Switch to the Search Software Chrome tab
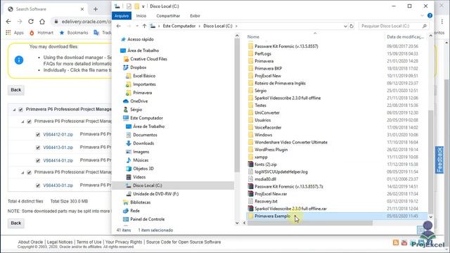Image resolution: width=450 pixels, height=253 pixels. (46, 9)
